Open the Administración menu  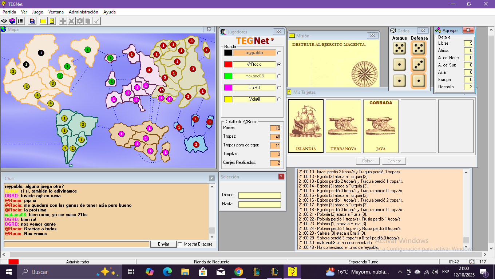(x=83, y=12)
